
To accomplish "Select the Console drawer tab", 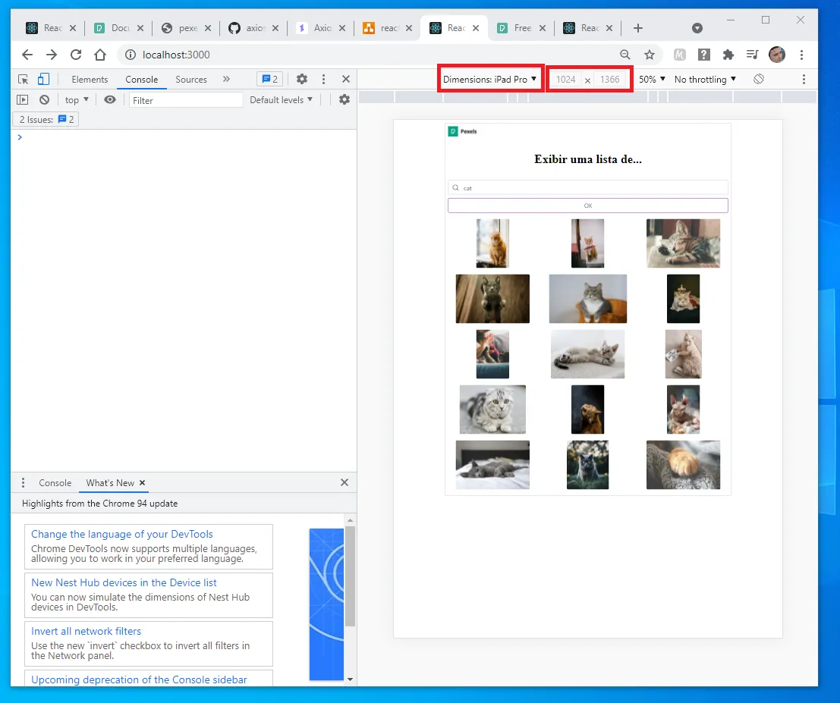I will pos(55,483).
